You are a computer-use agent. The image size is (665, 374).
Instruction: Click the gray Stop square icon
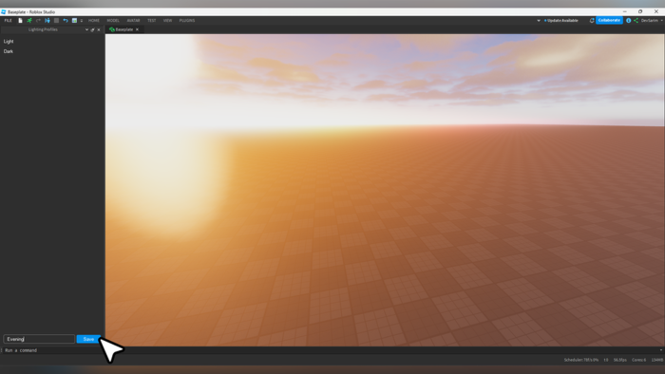tap(56, 20)
